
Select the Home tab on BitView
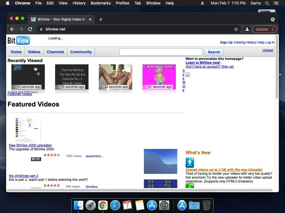(x=16, y=52)
